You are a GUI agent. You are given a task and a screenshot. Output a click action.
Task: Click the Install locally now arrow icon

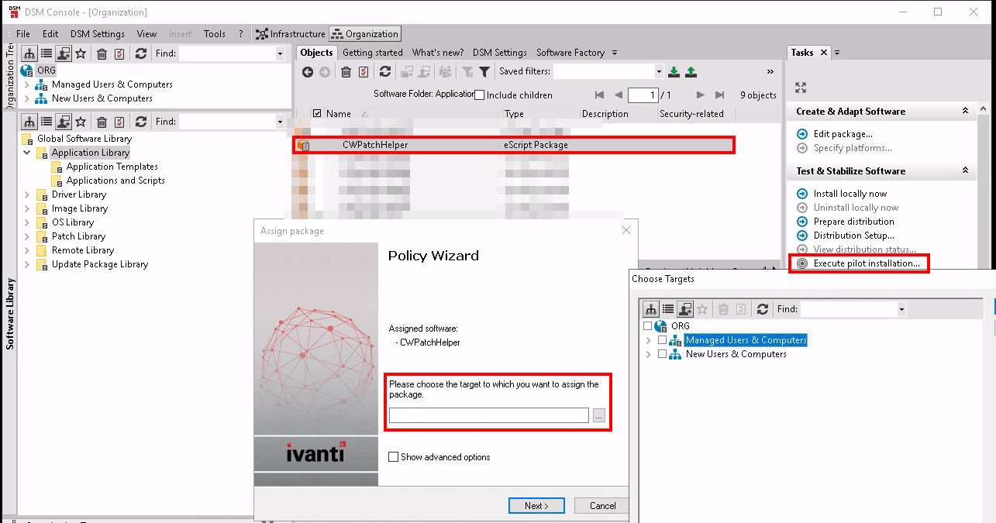coord(802,194)
